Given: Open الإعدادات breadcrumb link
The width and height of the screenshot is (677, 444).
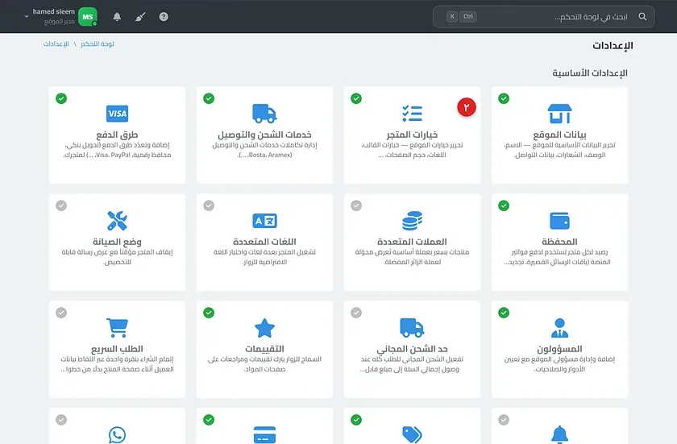Looking at the screenshot, I should 56,44.
